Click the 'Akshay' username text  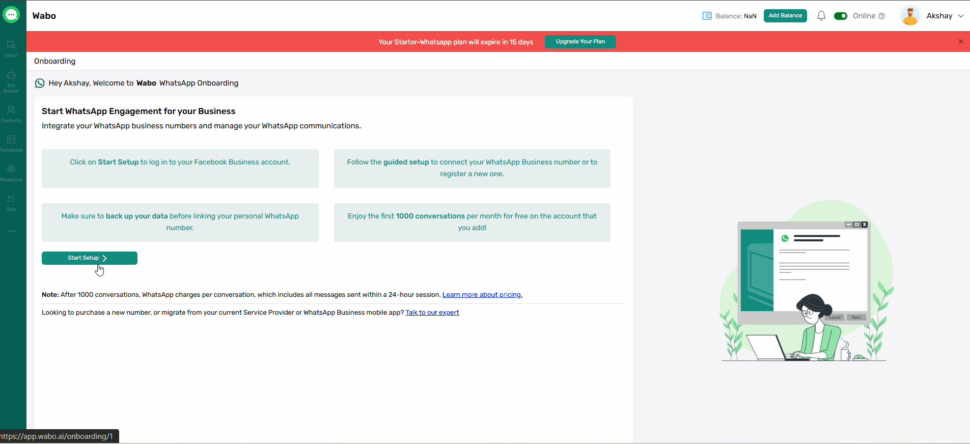pyautogui.click(x=939, y=16)
